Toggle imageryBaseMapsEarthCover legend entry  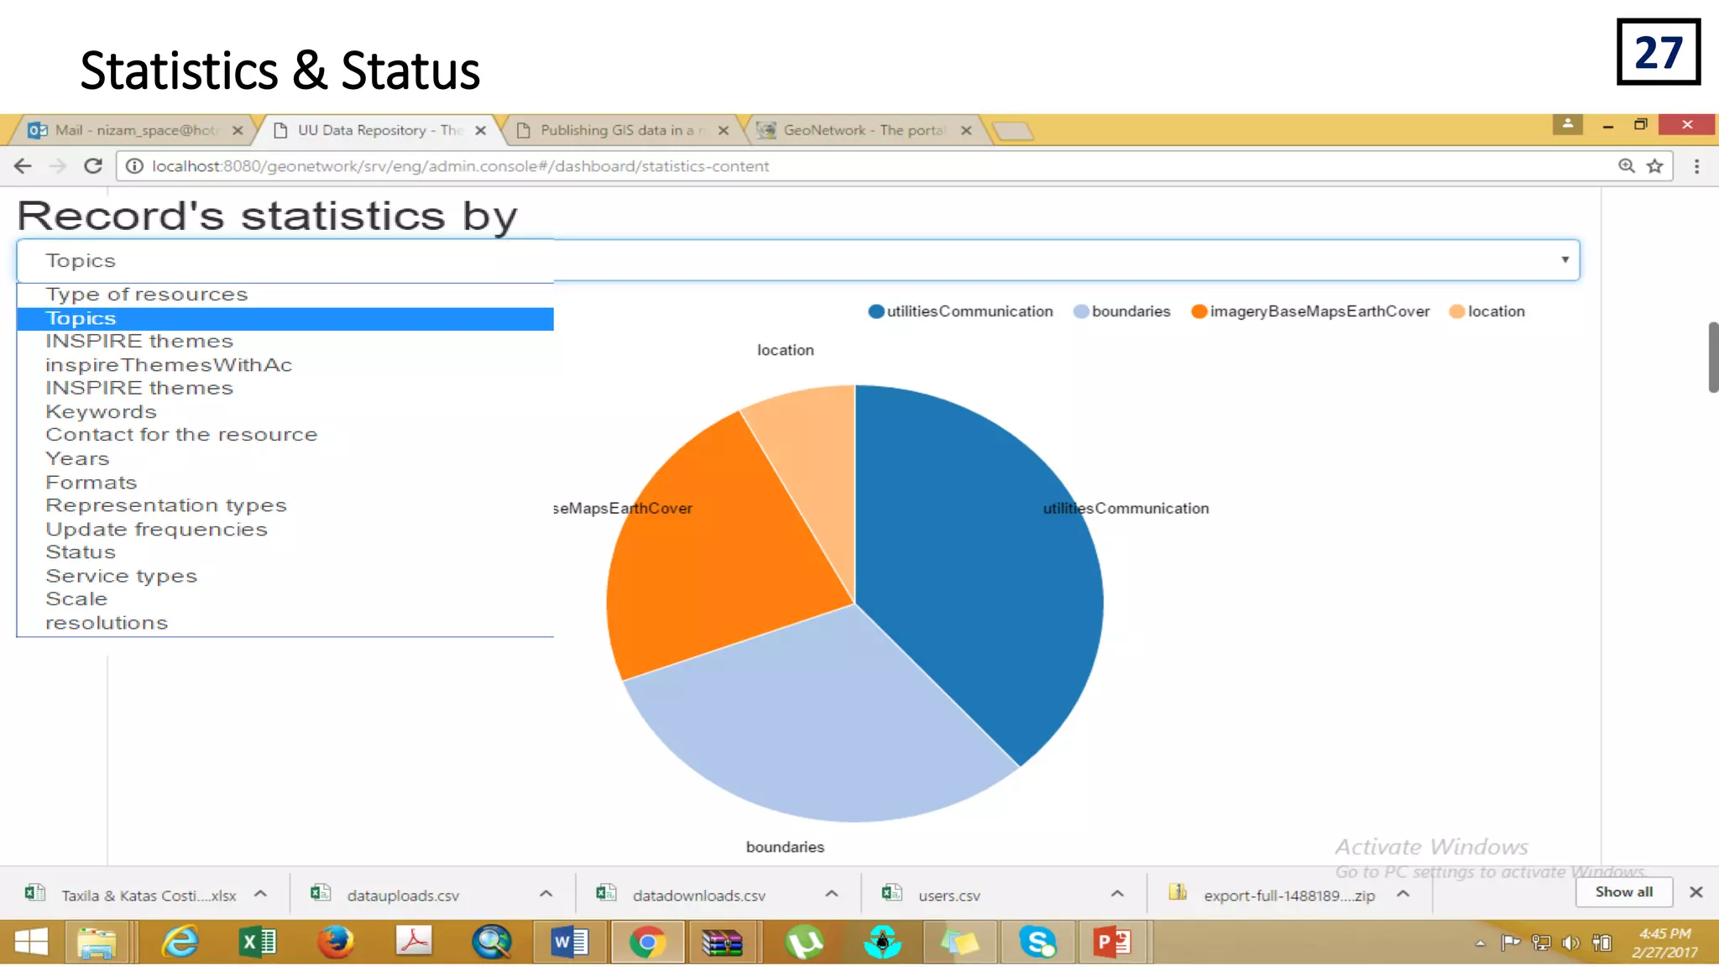[x=1310, y=311]
